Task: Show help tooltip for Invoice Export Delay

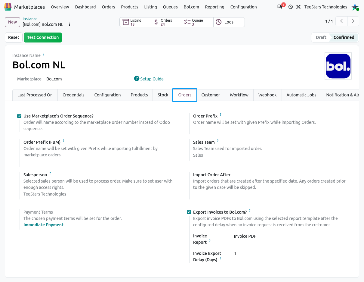Action: pyautogui.click(x=220, y=258)
